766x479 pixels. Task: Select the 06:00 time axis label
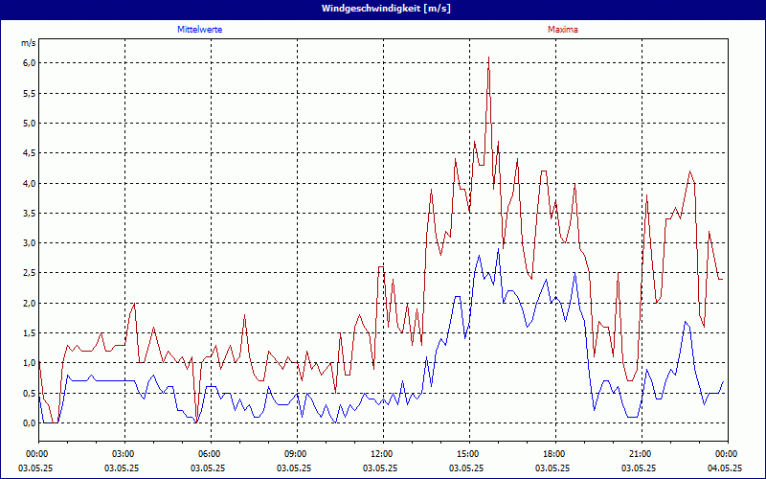click(210, 454)
